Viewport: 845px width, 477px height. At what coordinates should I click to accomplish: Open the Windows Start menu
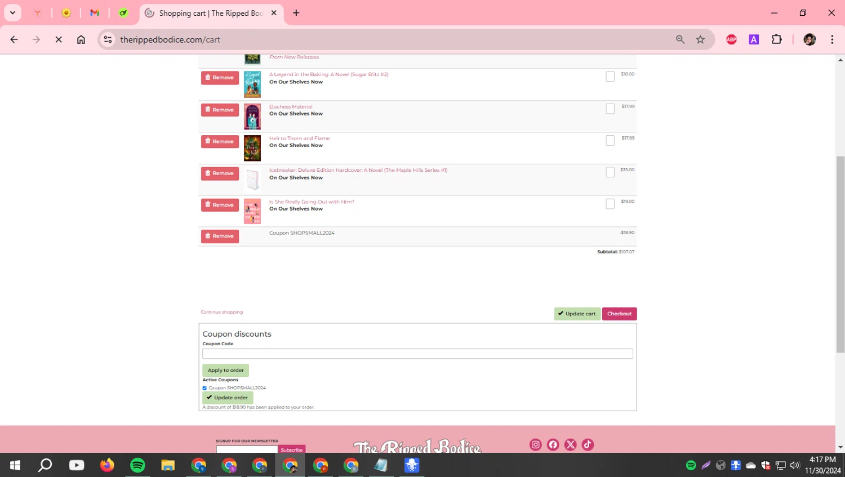15,465
